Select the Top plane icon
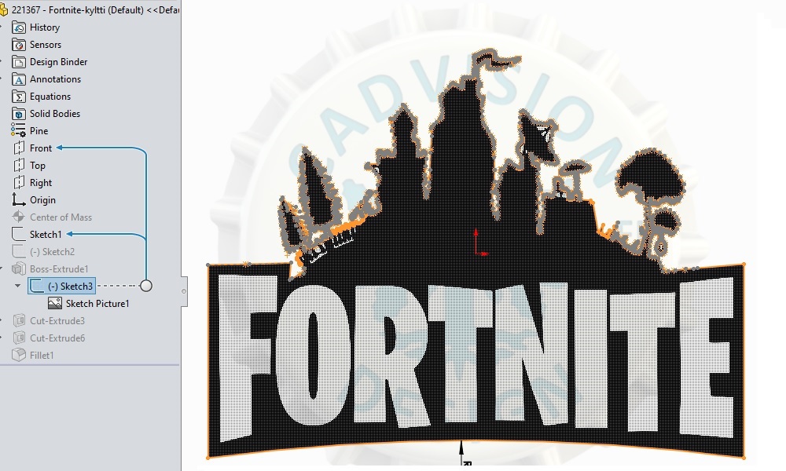Viewport: 786px width, 471px height. [x=19, y=165]
